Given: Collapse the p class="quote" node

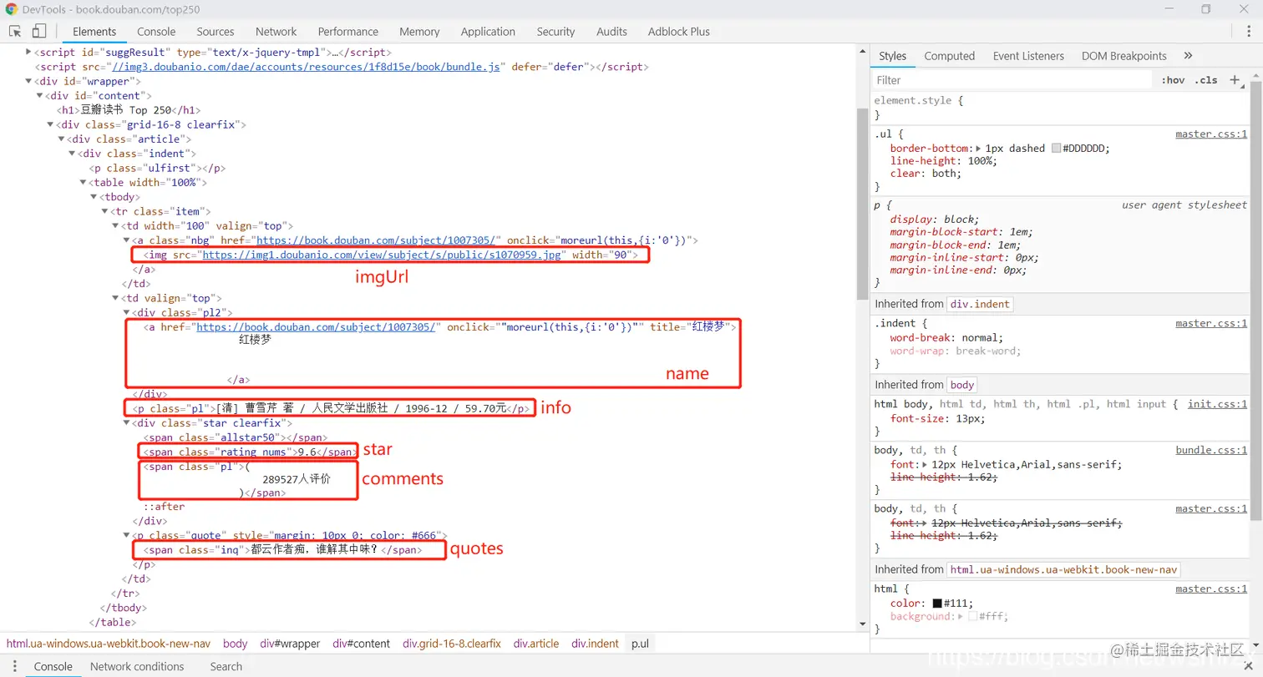Looking at the screenshot, I should click(126, 536).
